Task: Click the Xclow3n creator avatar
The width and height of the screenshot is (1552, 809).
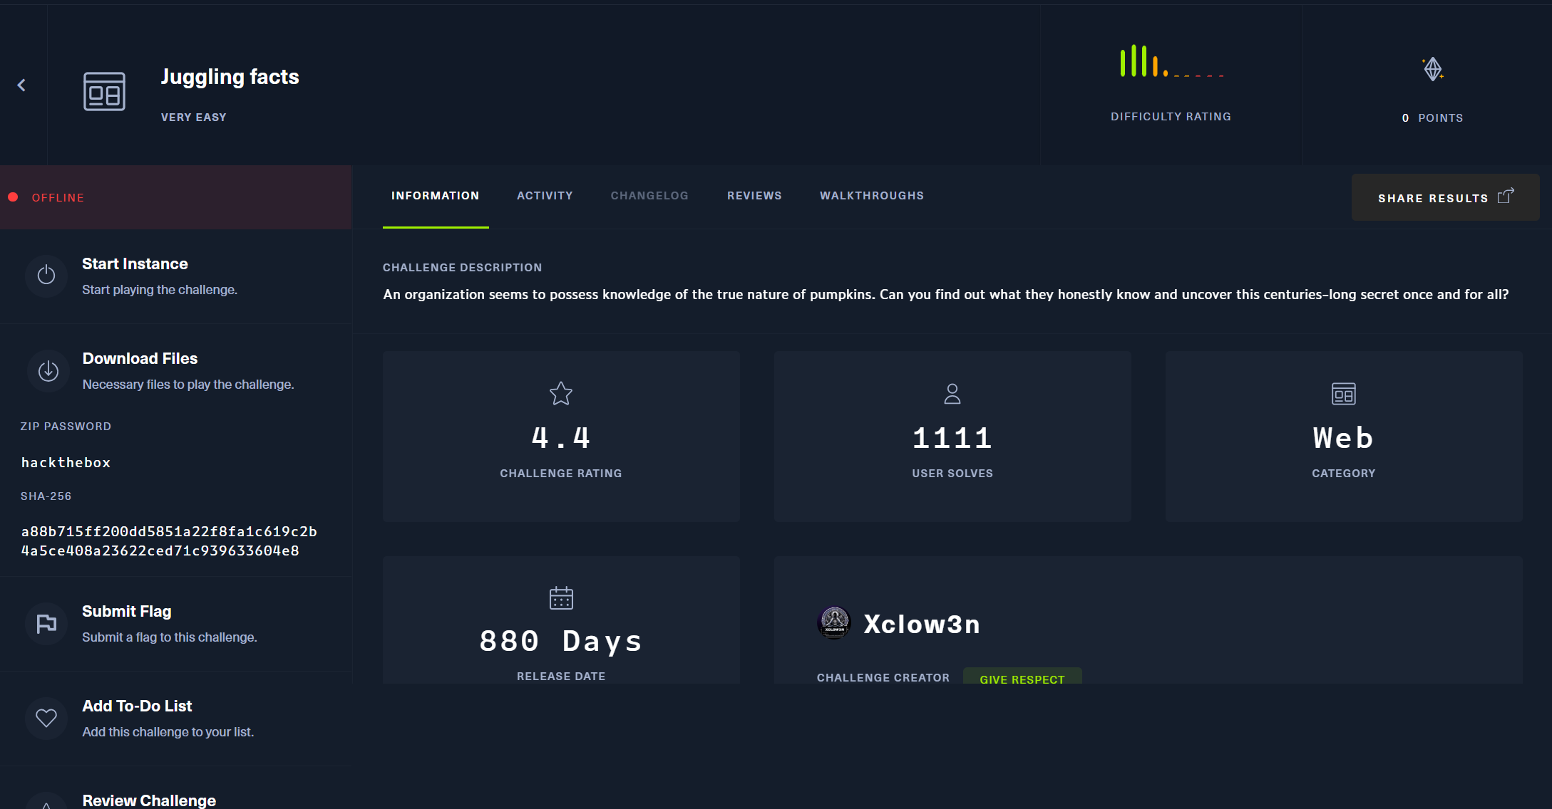Action: (834, 622)
